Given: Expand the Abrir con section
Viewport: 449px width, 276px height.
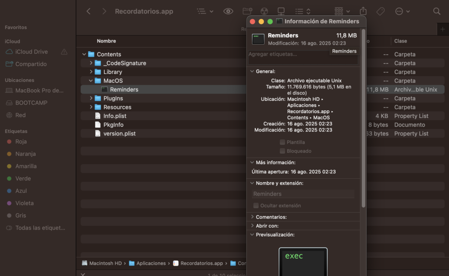Looking at the screenshot, I should coord(252,226).
